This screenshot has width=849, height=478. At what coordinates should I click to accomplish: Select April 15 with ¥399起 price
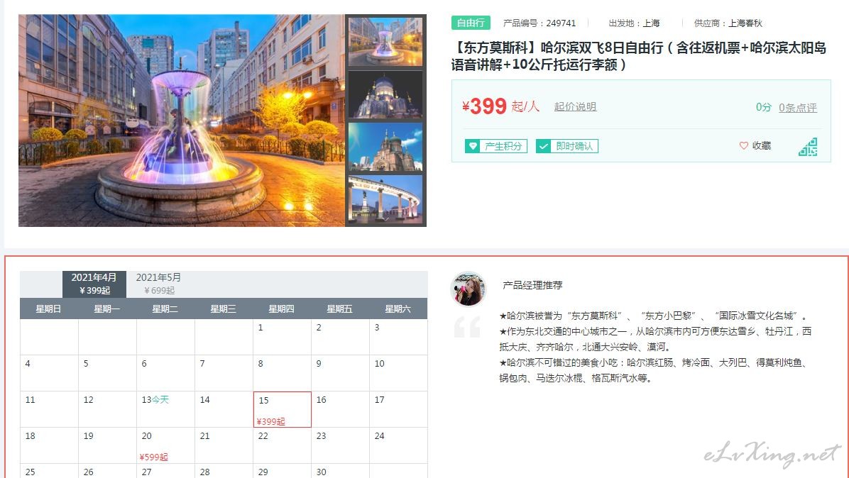click(x=282, y=409)
